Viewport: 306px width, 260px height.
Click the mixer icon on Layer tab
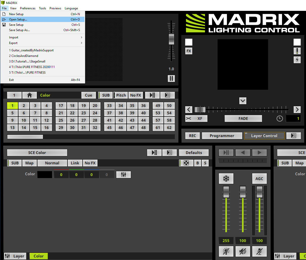click(x=7, y=256)
